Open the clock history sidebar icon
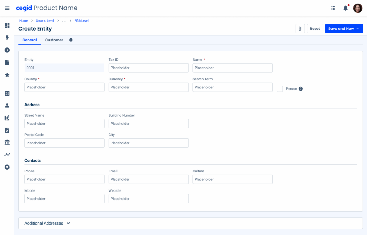Screen dimensions: 367x235 point(7,50)
